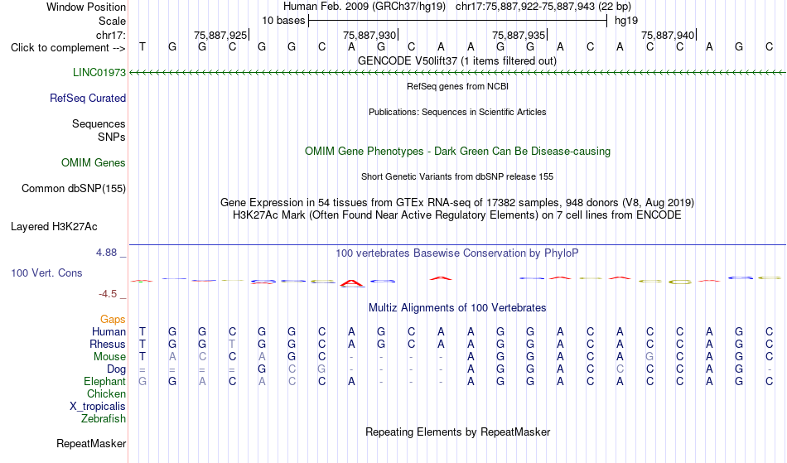This screenshot has height=463, width=787.
Task: Click the 75,887,930 ruler position label
Action: [x=369, y=35]
